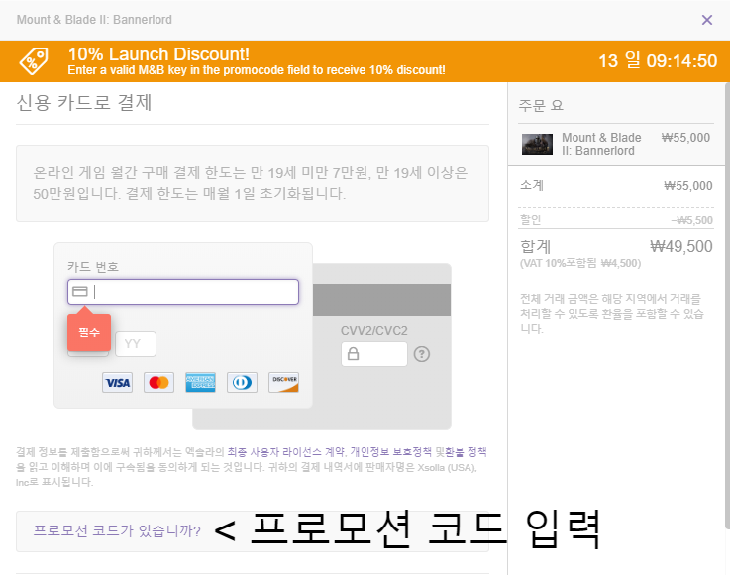The height and width of the screenshot is (575, 730).
Task: Click the discount amount -₩5,500
Action: point(691,220)
